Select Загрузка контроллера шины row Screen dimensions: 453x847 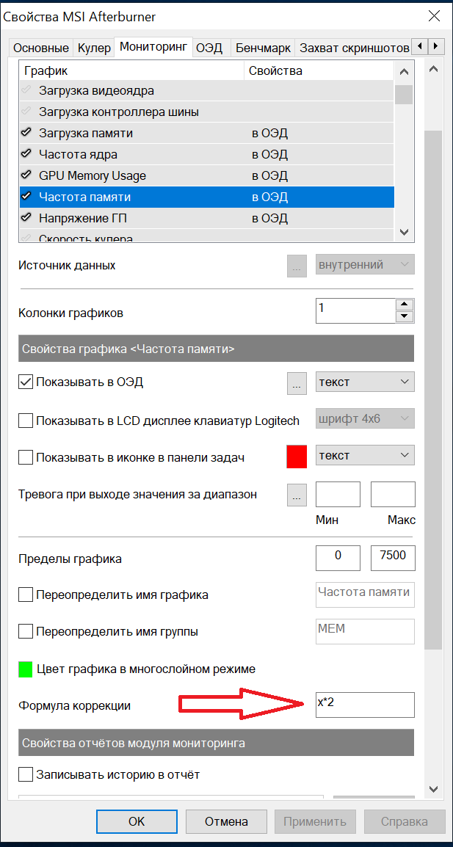coord(206,112)
